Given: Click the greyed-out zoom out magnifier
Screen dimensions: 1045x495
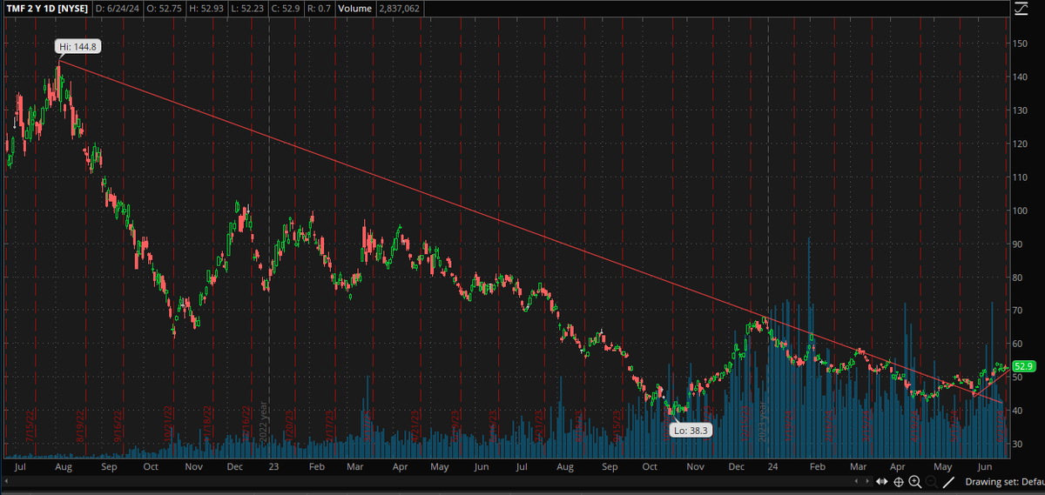Looking at the screenshot, I should pos(932,482).
